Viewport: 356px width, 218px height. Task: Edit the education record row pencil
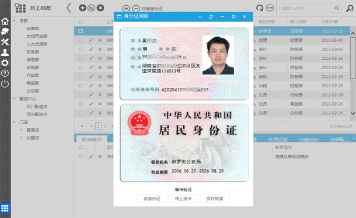(x=91, y=156)
